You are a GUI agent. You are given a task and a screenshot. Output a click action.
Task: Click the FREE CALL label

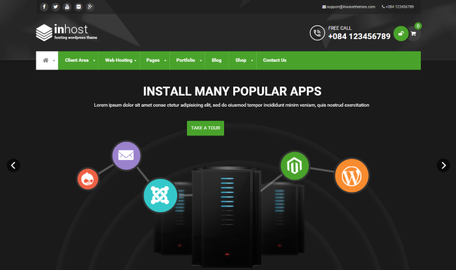click(x=339, y=28)
